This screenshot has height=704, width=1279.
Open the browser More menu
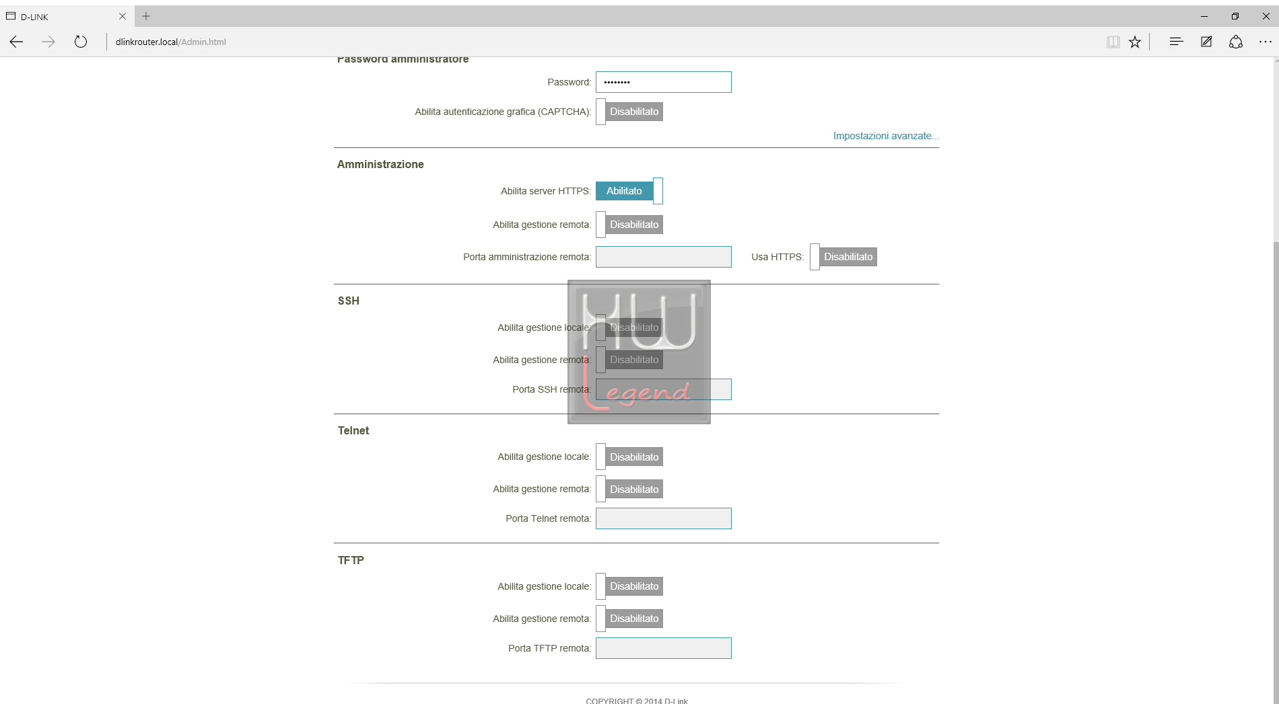tap(1266, 42)
